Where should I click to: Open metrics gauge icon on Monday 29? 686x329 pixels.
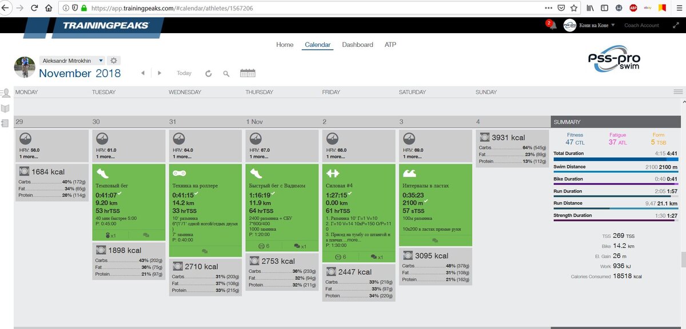click(x=25, y=139)
